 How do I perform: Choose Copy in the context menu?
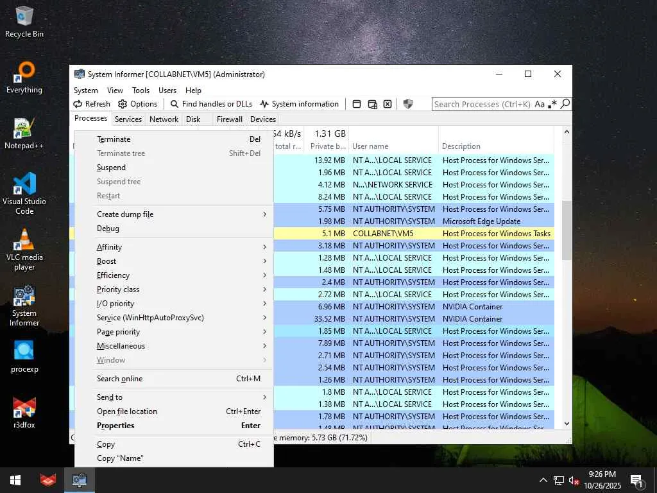[175, 444]
